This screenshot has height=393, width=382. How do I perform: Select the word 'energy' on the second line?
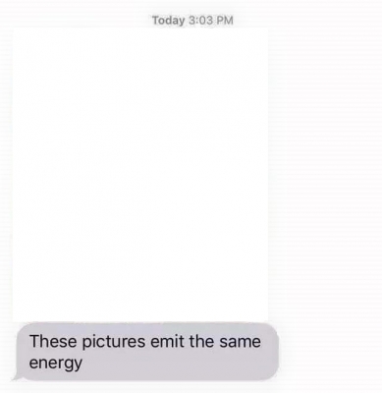pyautogui.click(x=56, y=364)
